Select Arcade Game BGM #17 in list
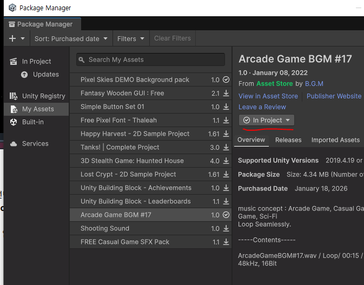364x285 pixels. point(150,215)
